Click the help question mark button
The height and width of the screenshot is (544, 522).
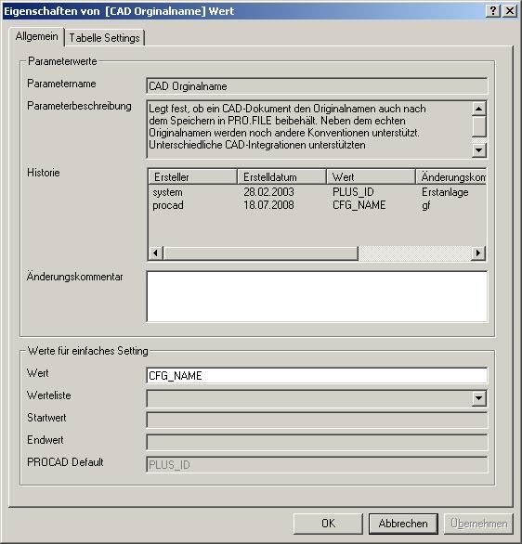[x=493, y=11]
